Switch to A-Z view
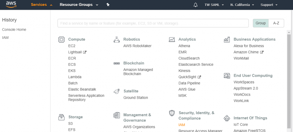 click(x=276, y=23)
